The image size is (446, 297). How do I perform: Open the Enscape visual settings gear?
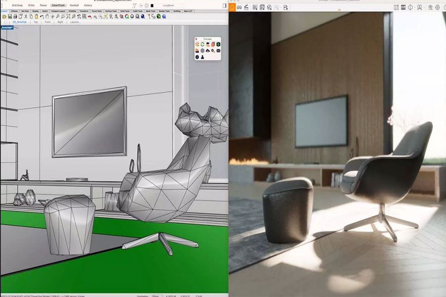click(x=438, y=7)
